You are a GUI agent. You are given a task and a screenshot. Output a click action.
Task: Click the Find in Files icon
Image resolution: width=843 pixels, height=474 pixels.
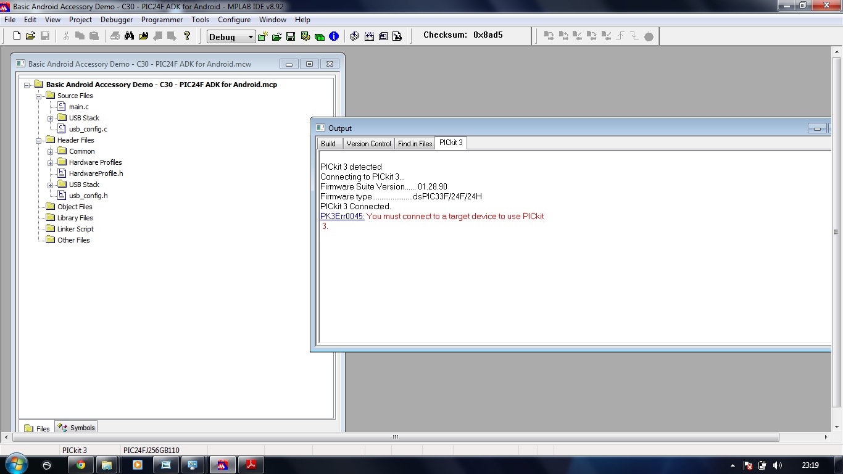[x=143, y=36]
